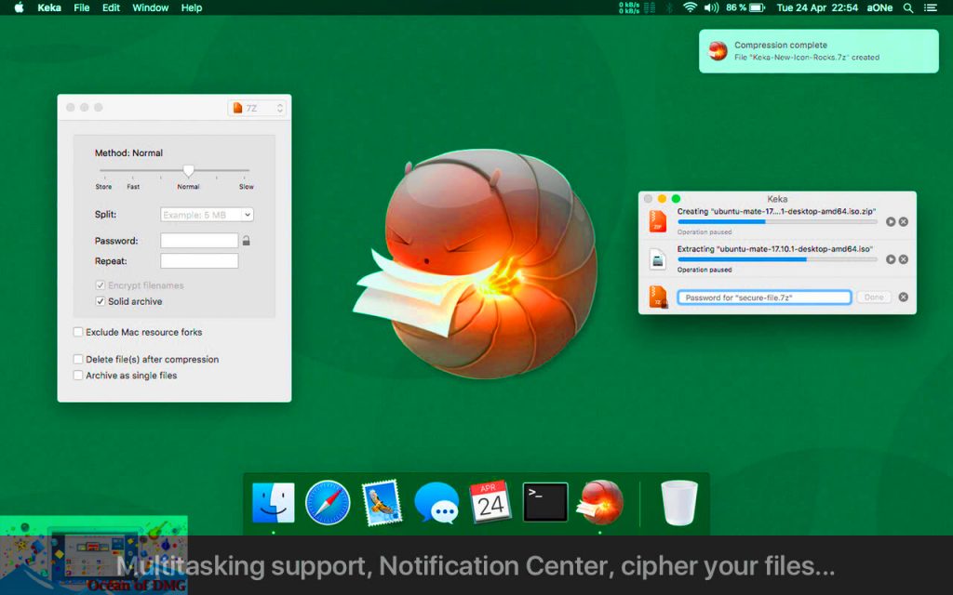Resume the ubuntu-mate zip creation operation

[x=891, y=222]
